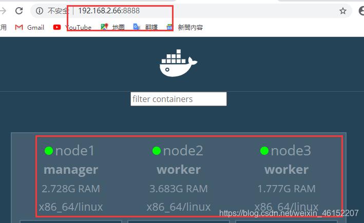The image size is (364, 223).
Task: Select the node1 heading
Action: [75, 151]
